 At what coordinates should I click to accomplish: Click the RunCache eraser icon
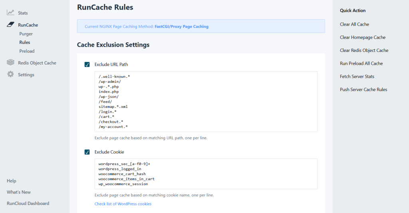(x=10, y=25)
